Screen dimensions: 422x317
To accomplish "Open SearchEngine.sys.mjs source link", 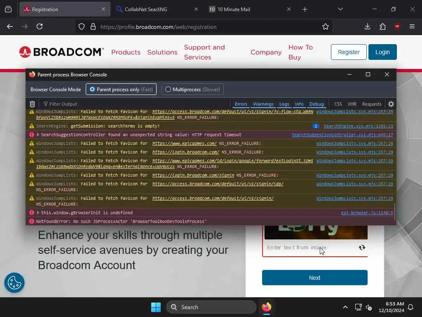I will coord(358,126).
